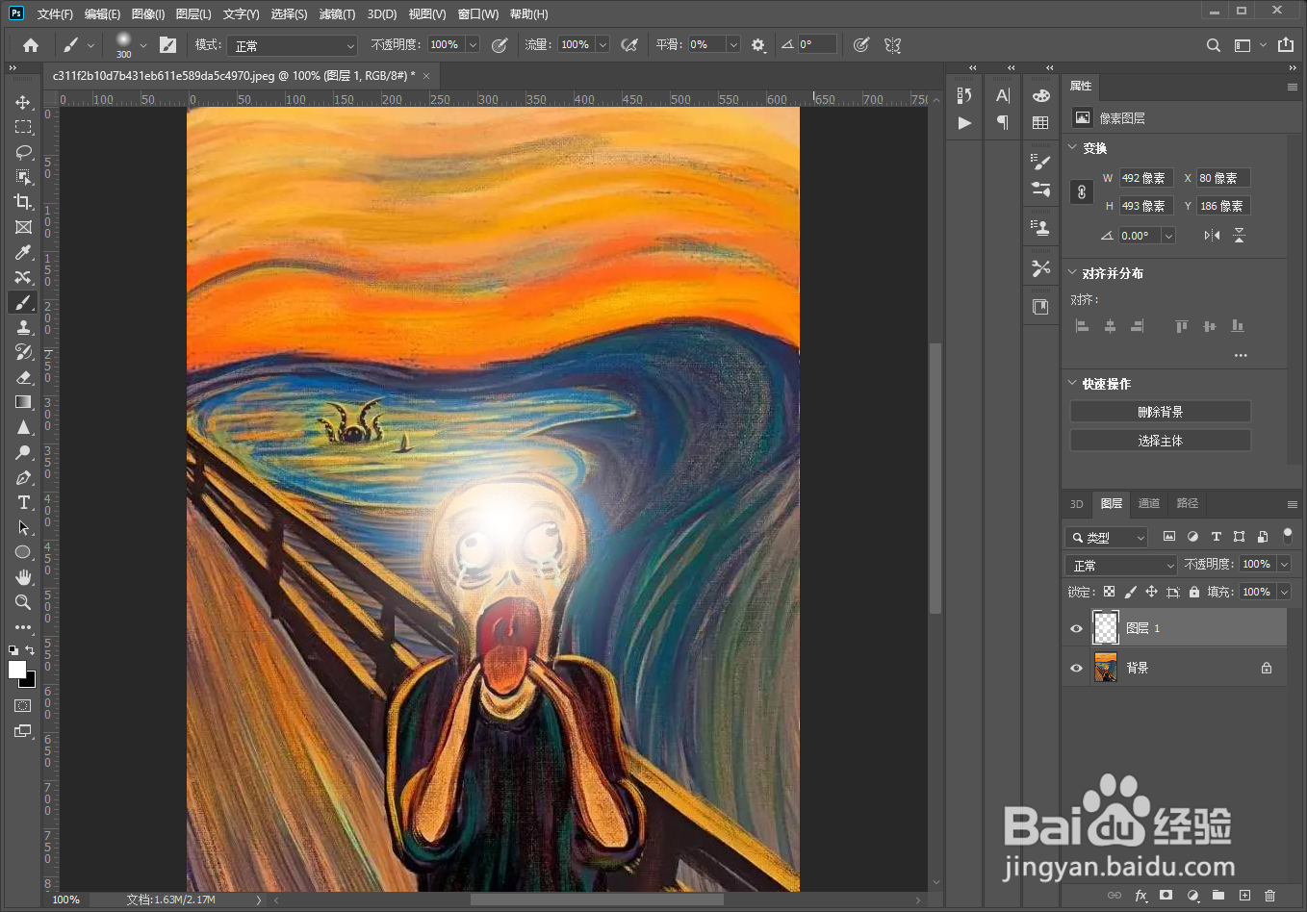Collapse the 快速操作 section

(1072, 383)
